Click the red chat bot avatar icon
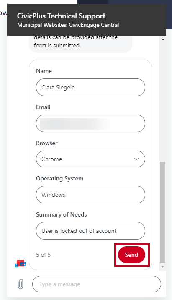 [21, 263]
